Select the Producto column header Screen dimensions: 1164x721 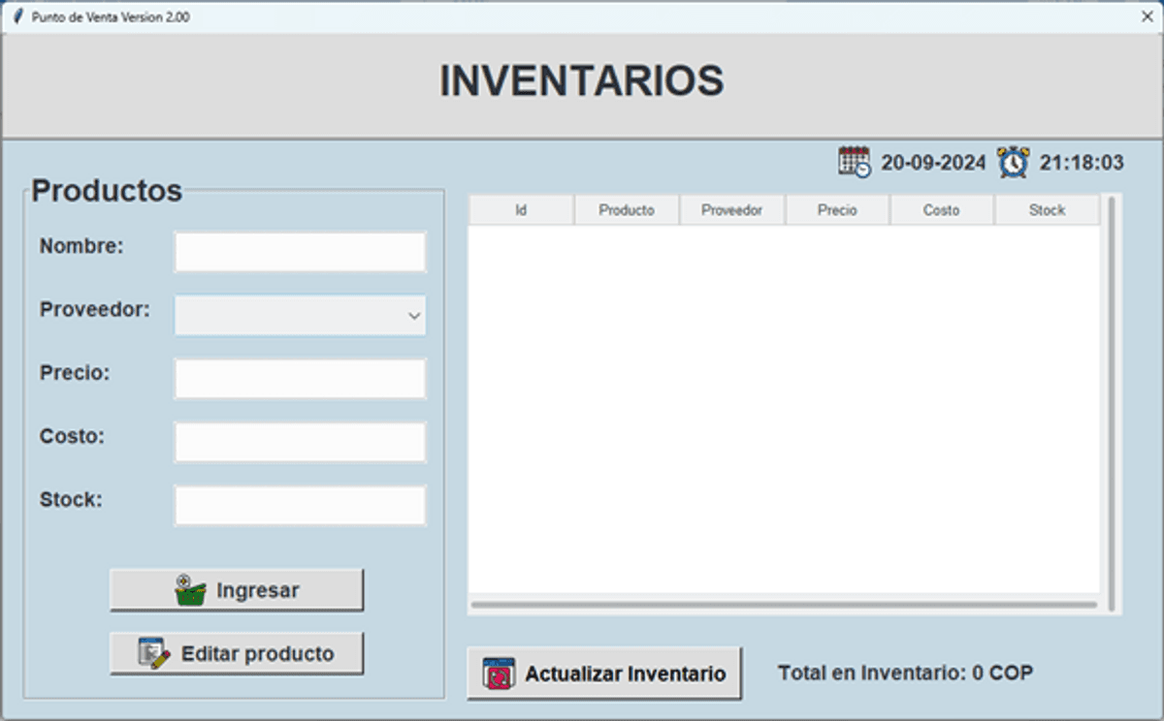(626, 209)
